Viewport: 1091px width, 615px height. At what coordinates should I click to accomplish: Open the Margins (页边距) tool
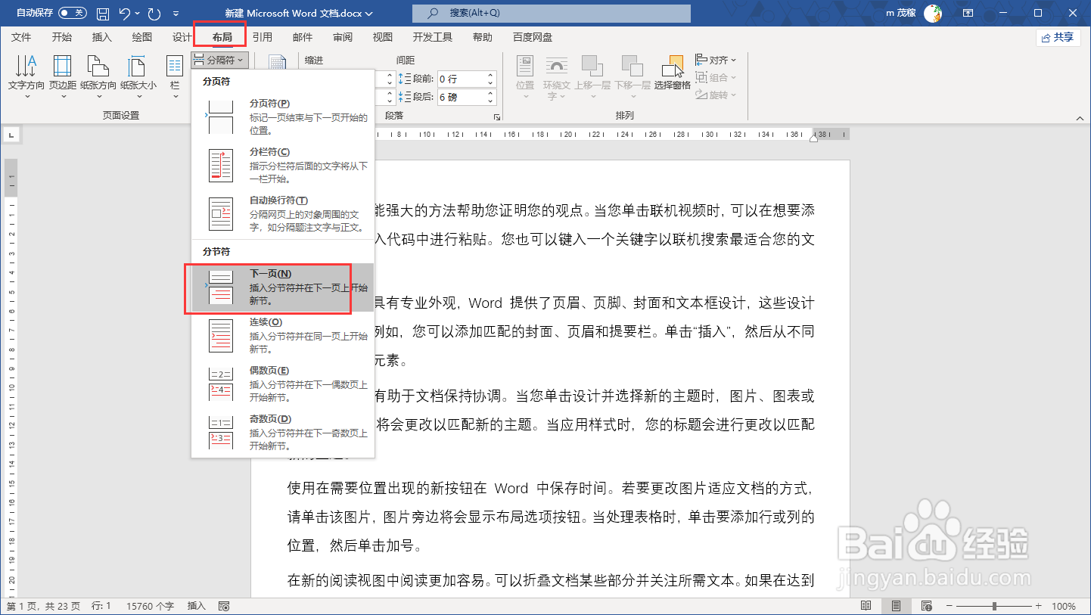coord(62,76)
